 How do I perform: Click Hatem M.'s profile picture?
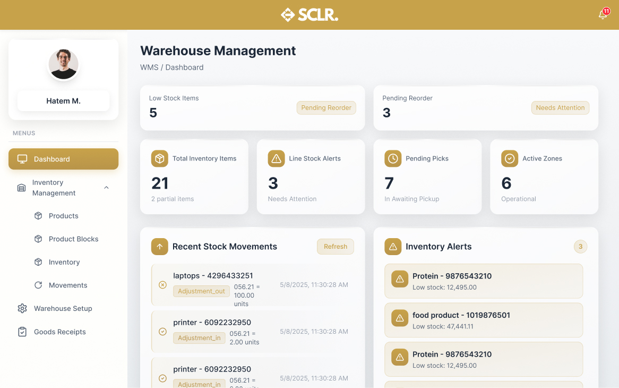click(x=63, y=64)
